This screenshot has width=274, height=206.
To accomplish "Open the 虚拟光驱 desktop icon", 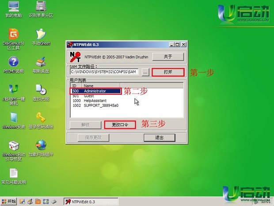I will coord(41,93).
